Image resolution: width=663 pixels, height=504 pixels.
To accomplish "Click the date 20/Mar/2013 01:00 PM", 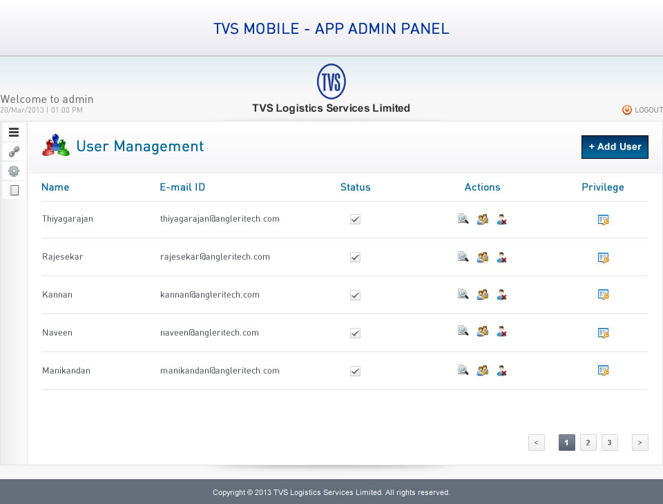I will 41,110.
